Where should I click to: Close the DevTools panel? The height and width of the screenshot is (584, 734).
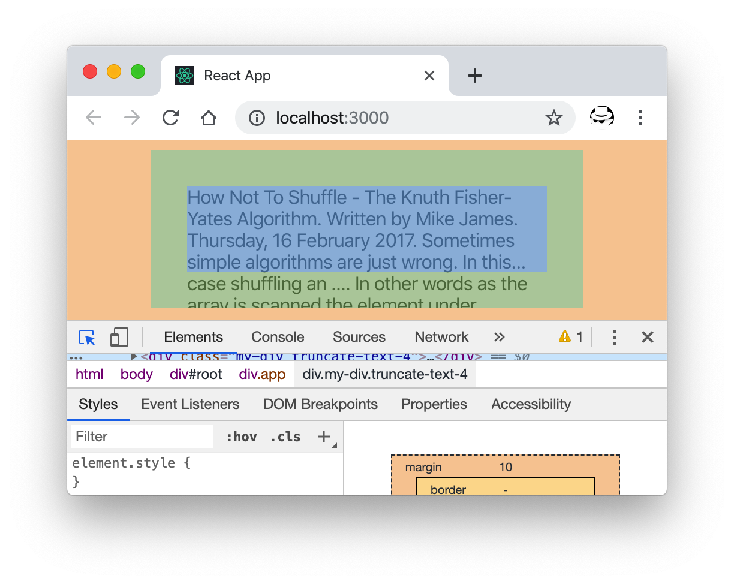(x=647, y=337)
